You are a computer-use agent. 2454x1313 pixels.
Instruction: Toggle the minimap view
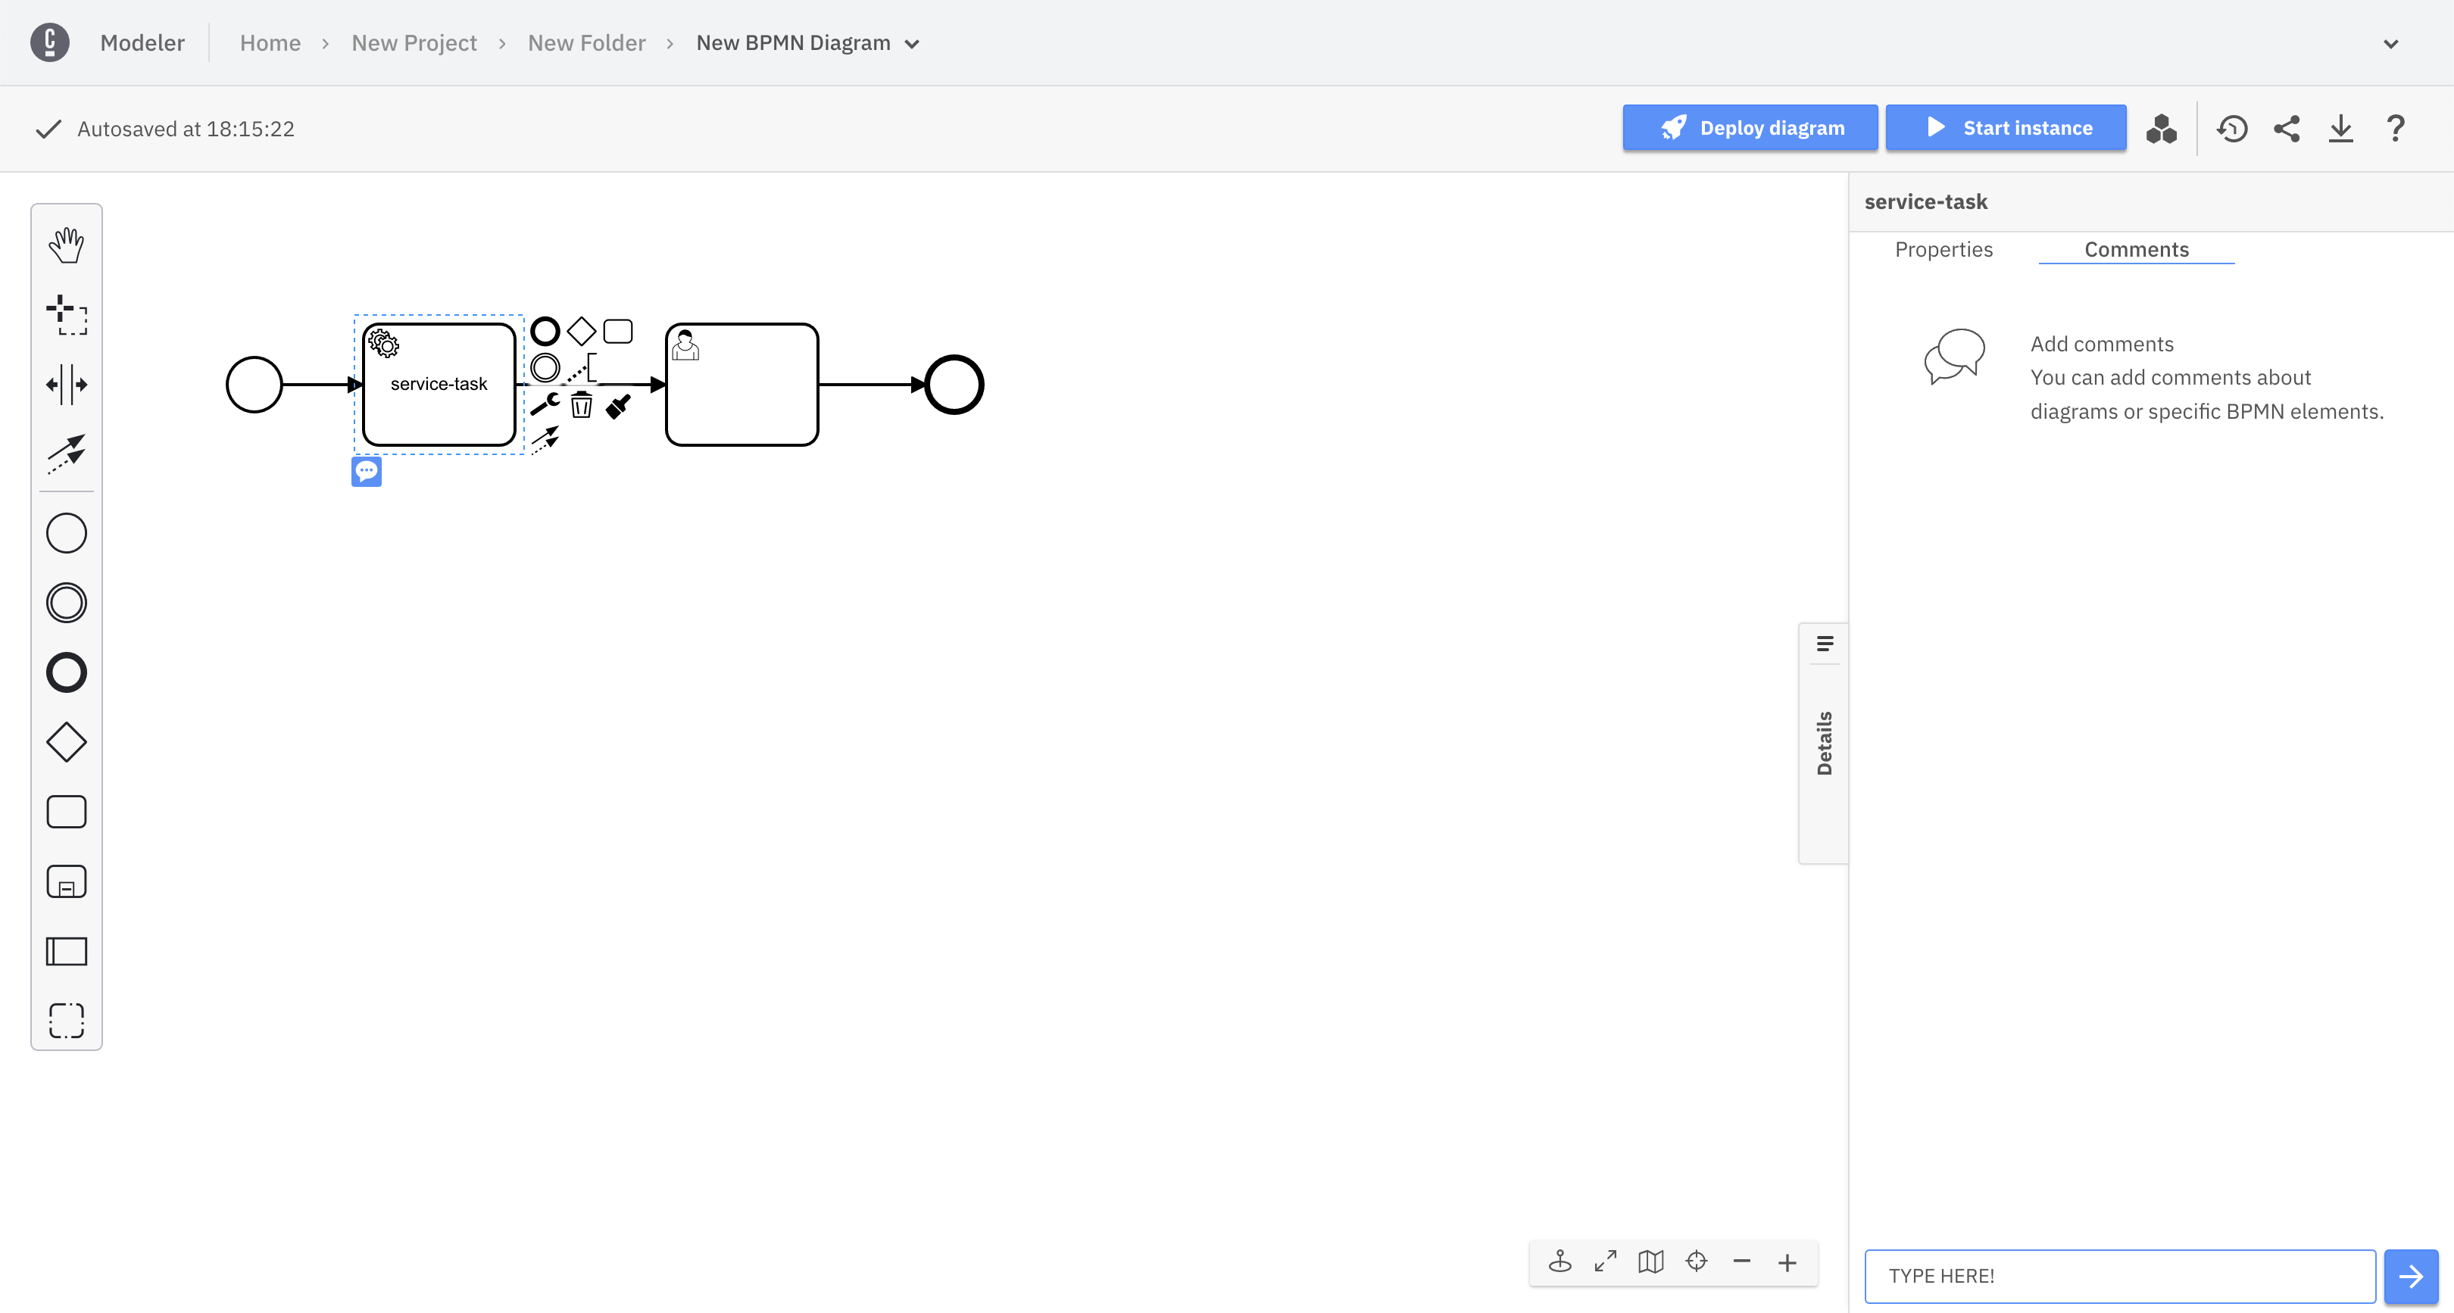pos(1651,1262)
